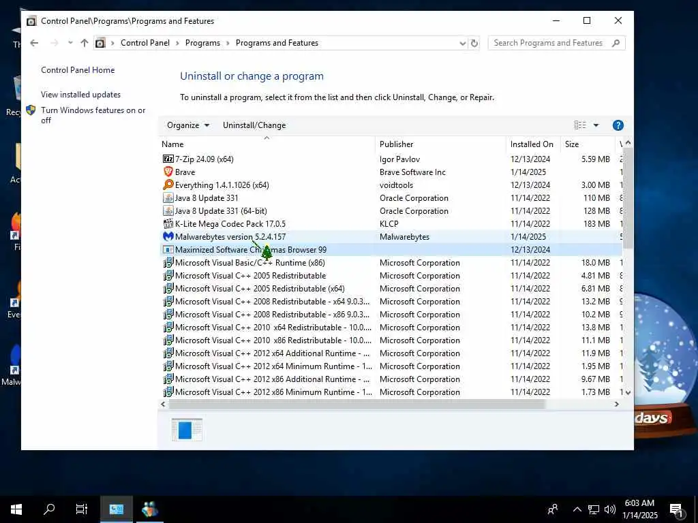Screen dimensions: 698x523
Task: Click scroll right arrow of horizontal scrollbar
Action: [616, 405]
